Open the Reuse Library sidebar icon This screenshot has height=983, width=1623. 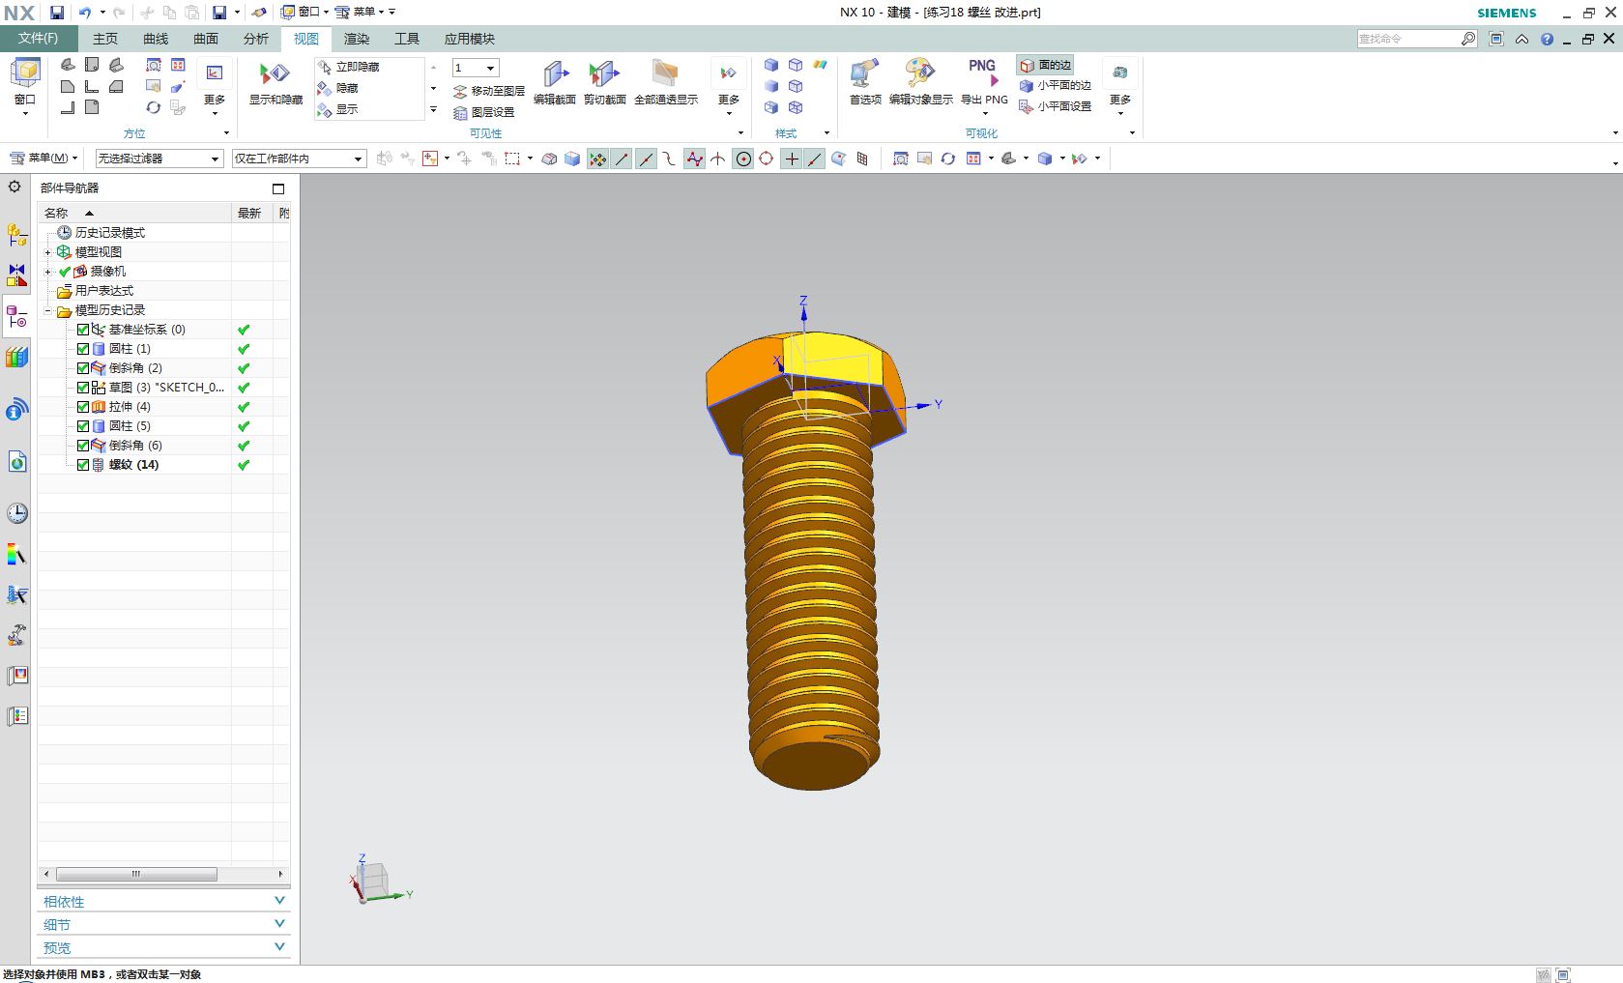coord(16,358)
